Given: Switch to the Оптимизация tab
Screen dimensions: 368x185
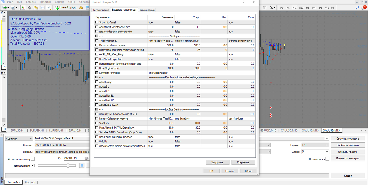Looking at the screenshot, I should tap(147, 10).
